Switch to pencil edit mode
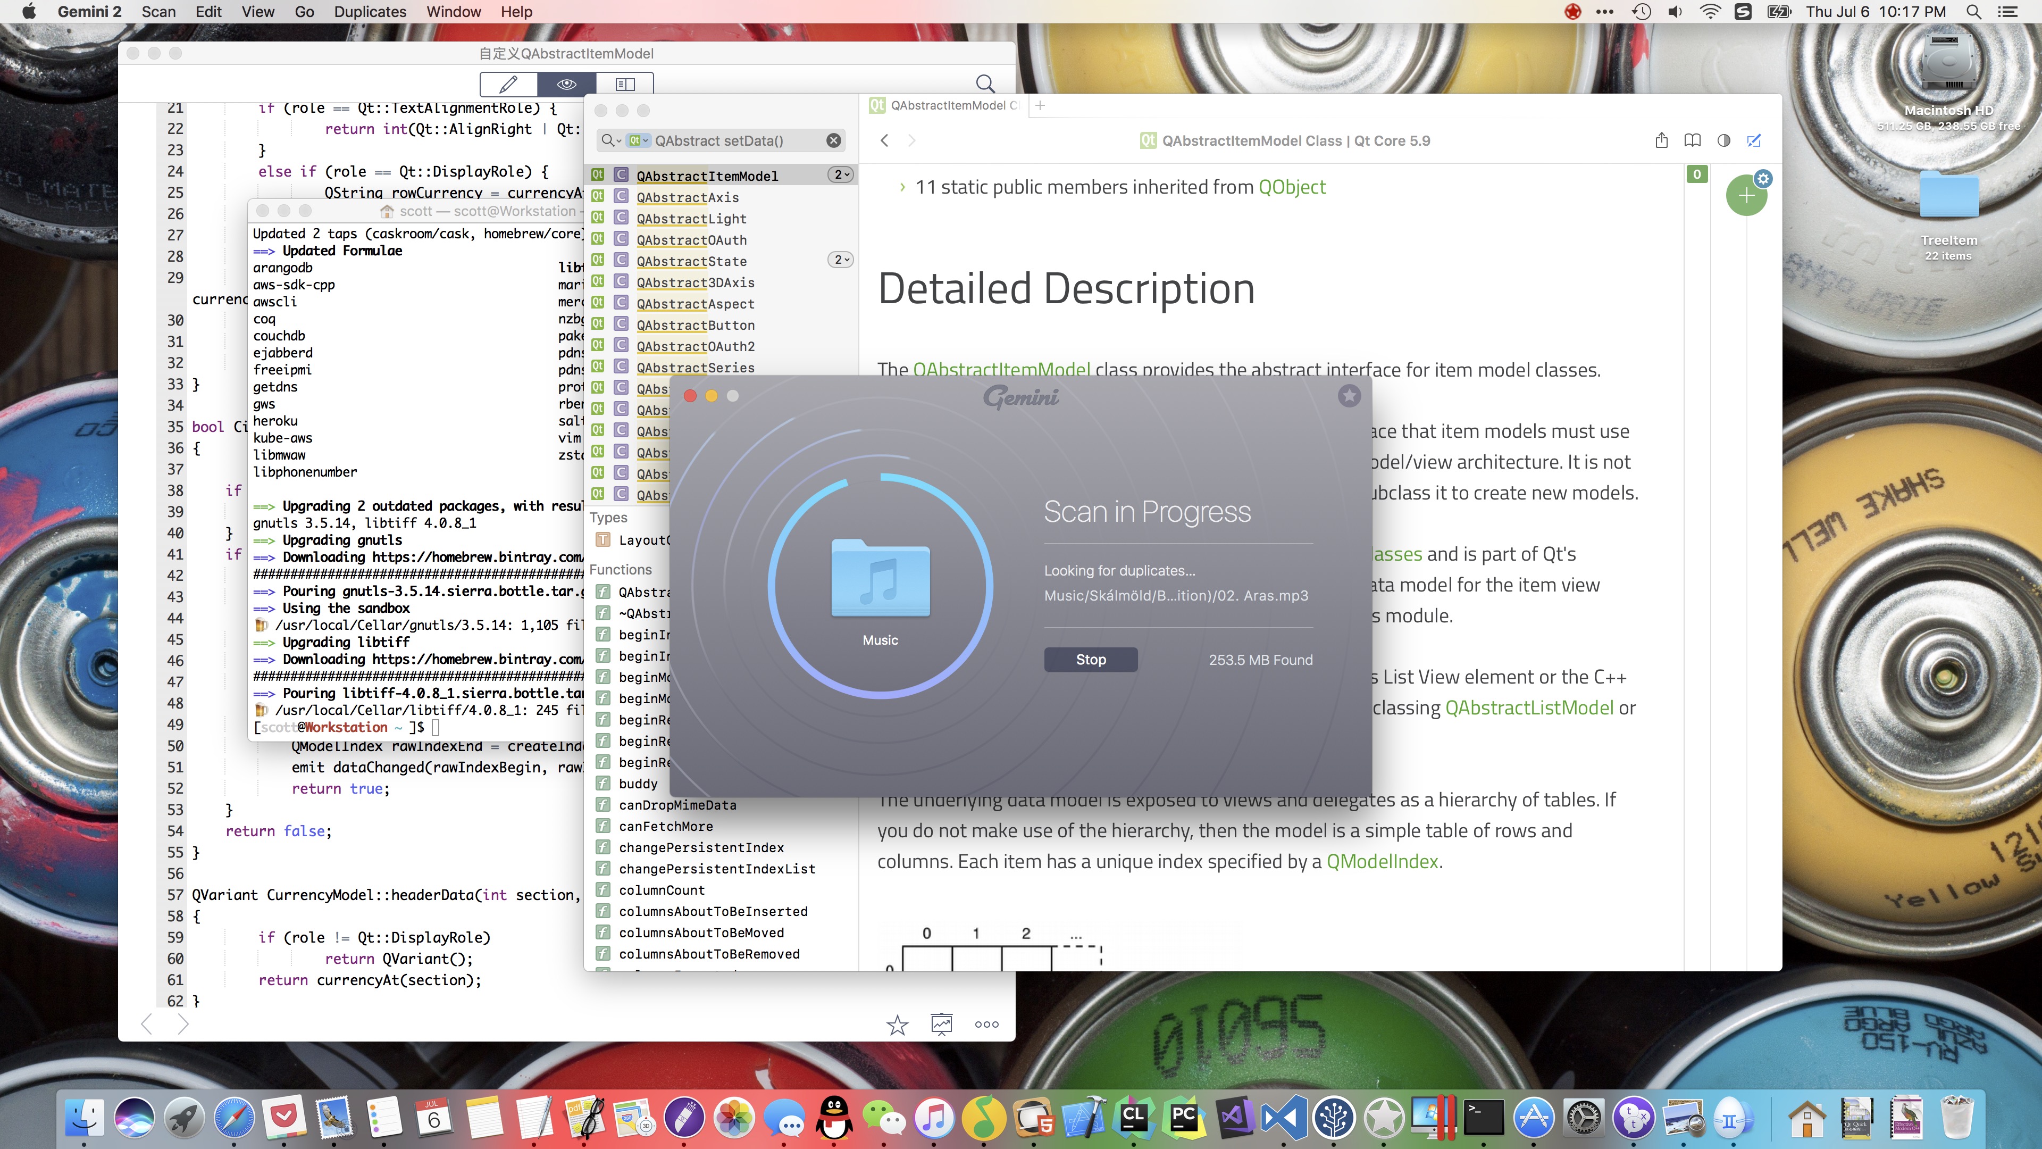The width and height of the screenshot is (2042, 1149). (x=508, y=84)
